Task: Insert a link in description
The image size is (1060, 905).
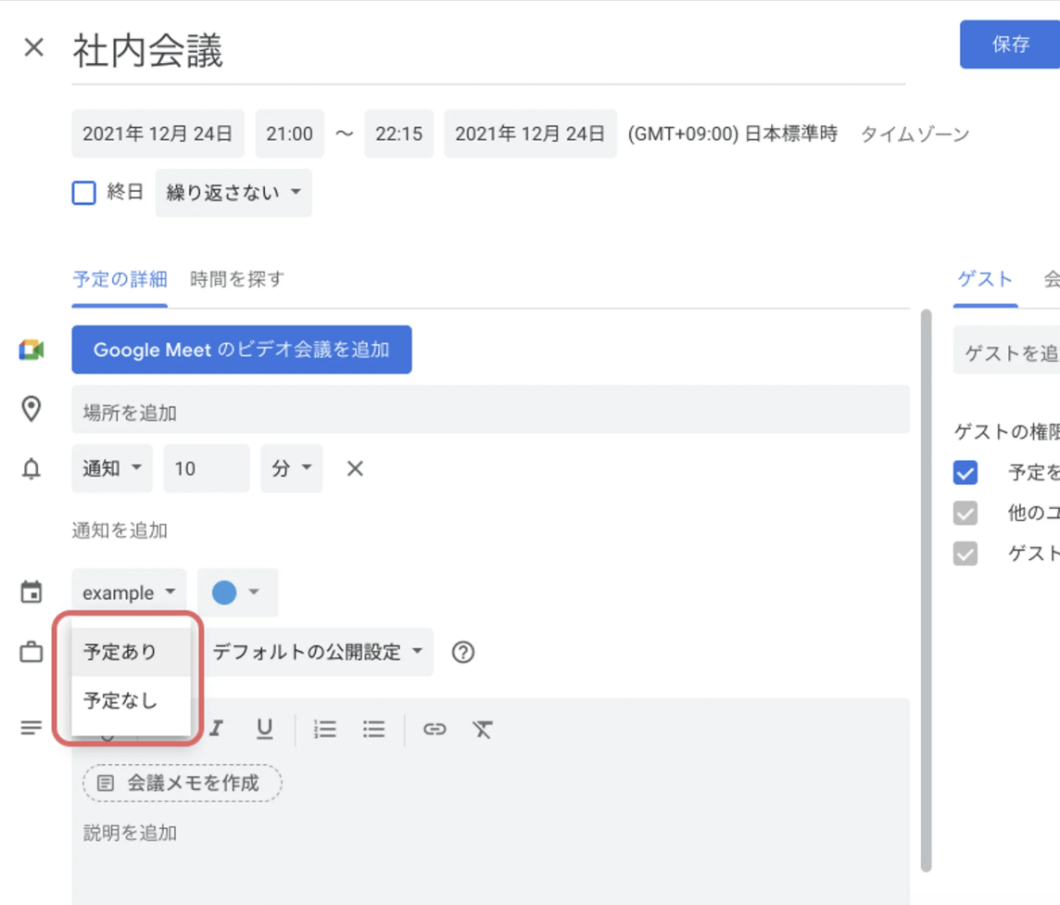Action: [435, 730]
